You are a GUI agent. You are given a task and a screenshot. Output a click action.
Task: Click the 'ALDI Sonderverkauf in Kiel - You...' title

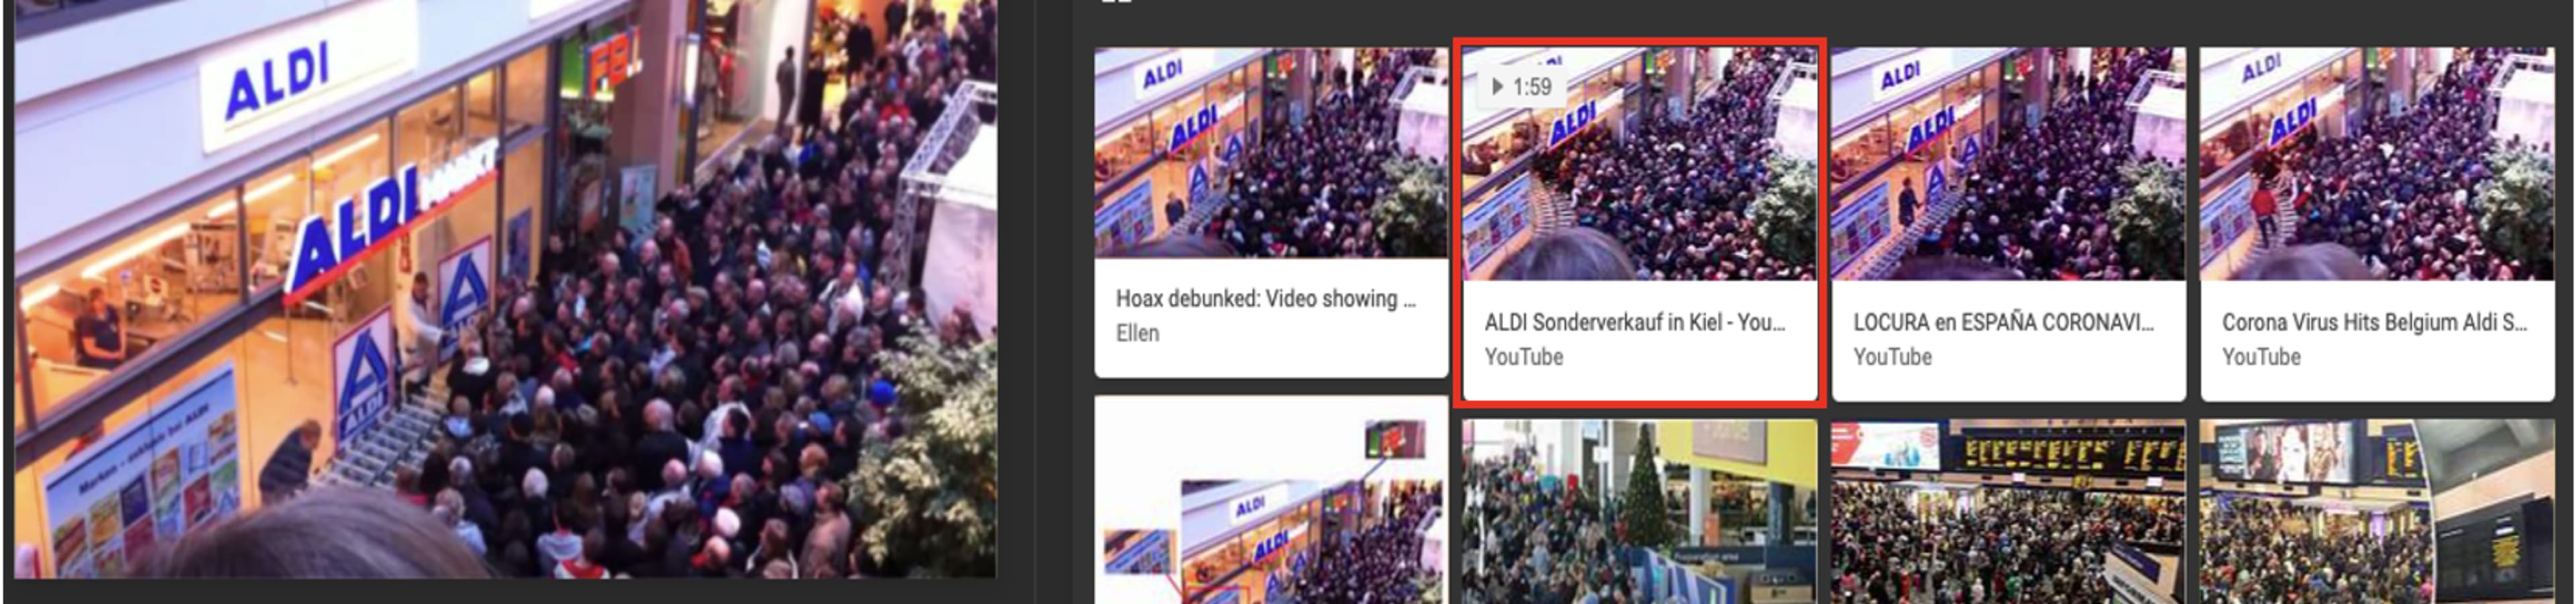1634,323
